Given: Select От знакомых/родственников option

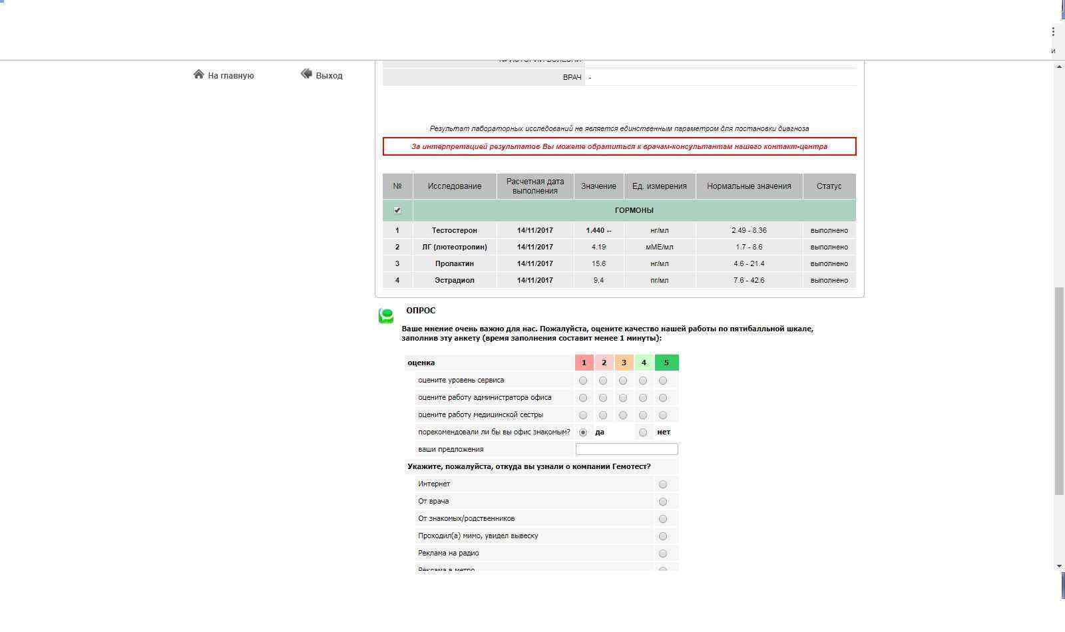Looking at the screenshot, I should tap(663, 519).
